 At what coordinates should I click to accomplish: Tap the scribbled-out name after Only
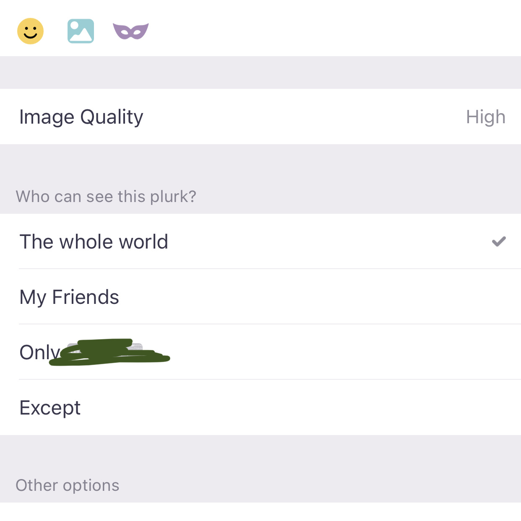110,352
